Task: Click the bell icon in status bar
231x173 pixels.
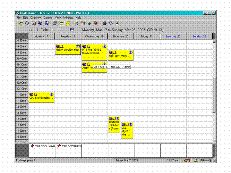Action: click(x=196, y=160)
